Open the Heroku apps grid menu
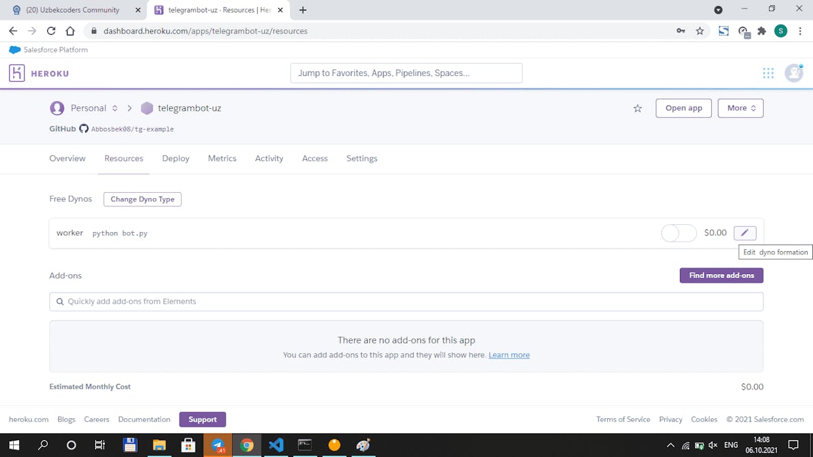The image size is (813, 457). coord(768,73)
